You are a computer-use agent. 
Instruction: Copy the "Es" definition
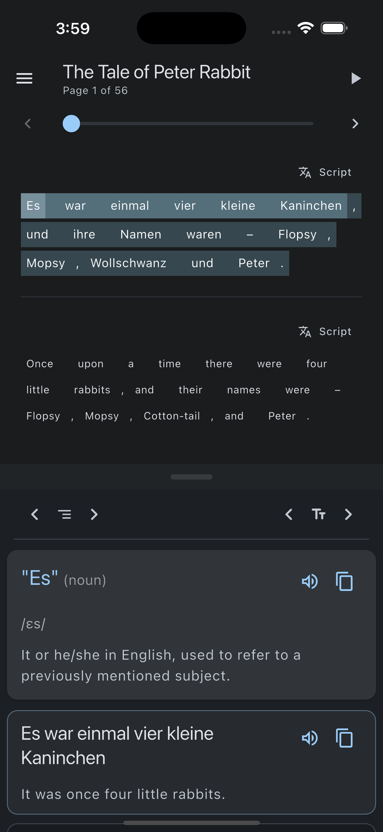click(x=344, y=581)
